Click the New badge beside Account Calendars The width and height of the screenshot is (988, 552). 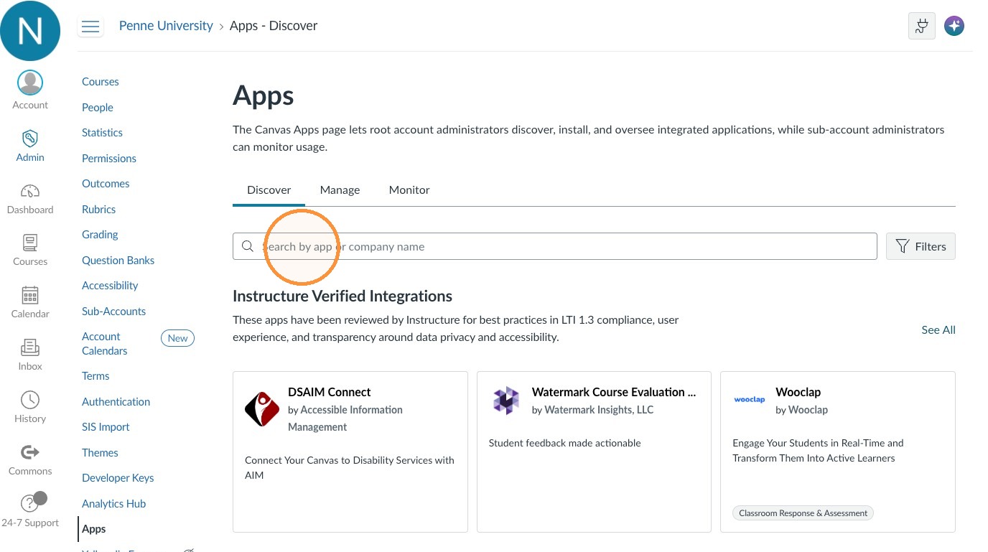pyautogui.click(x=177, y=338)
